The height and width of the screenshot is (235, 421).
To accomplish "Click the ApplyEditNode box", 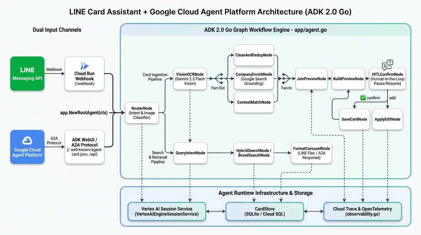I will click(x=387, y=119).
